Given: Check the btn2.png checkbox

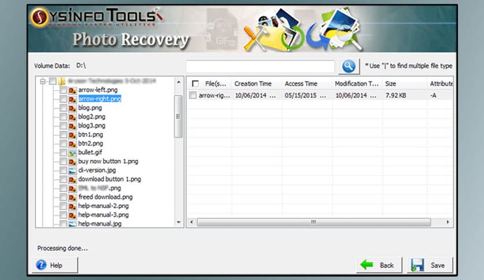Looking at the screenshot, I should point(63,143).
